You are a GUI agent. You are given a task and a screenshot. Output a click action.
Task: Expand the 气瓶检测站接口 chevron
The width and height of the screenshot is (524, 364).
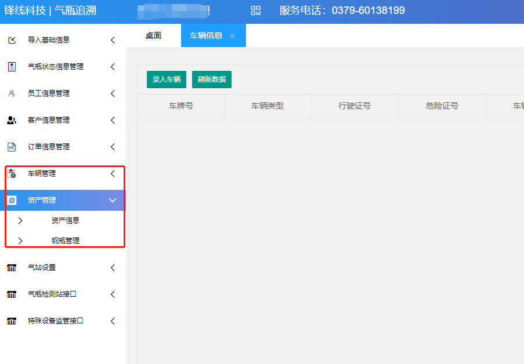113,294
